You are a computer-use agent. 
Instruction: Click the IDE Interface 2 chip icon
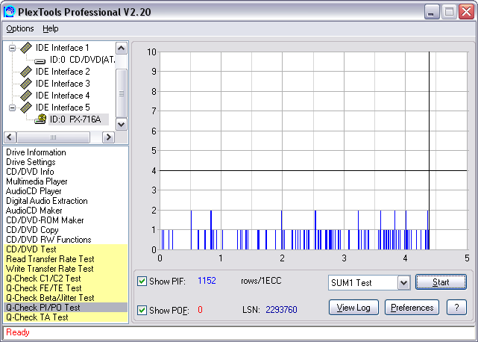pos(26,72)
